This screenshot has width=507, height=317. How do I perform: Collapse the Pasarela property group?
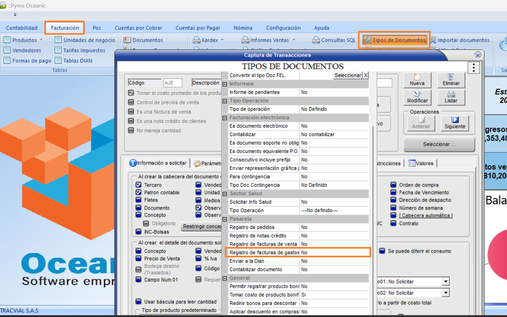click(x=225, y=219)
